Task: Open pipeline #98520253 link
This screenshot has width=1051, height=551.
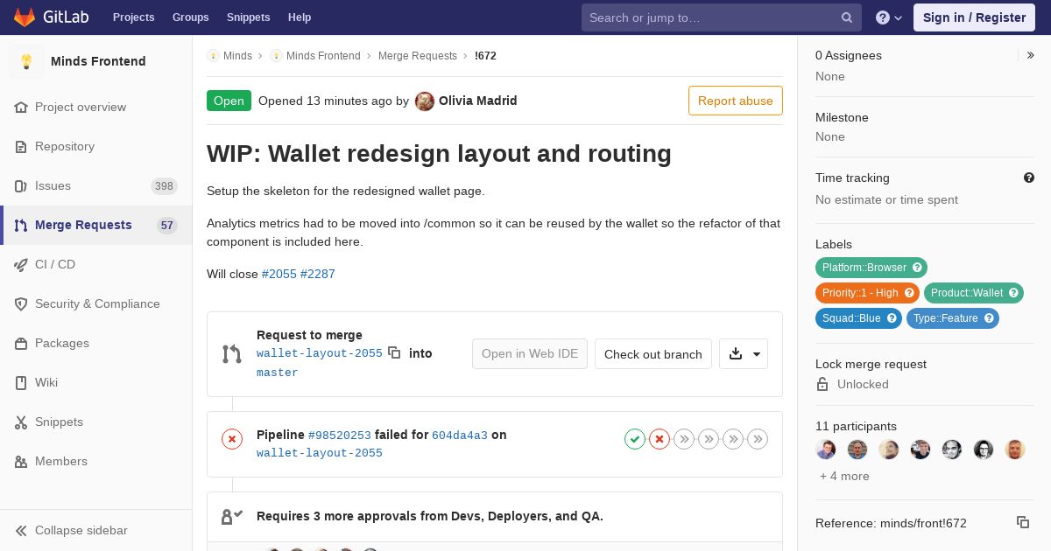Action: [x=340, y=435]
